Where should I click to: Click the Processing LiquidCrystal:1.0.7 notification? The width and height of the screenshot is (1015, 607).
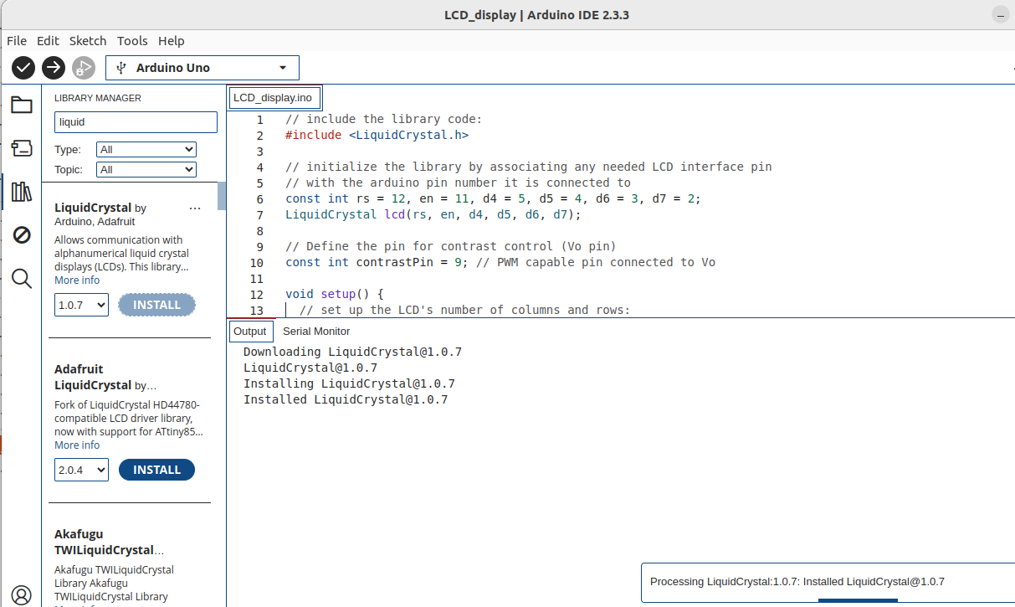(x=797, y=582)
